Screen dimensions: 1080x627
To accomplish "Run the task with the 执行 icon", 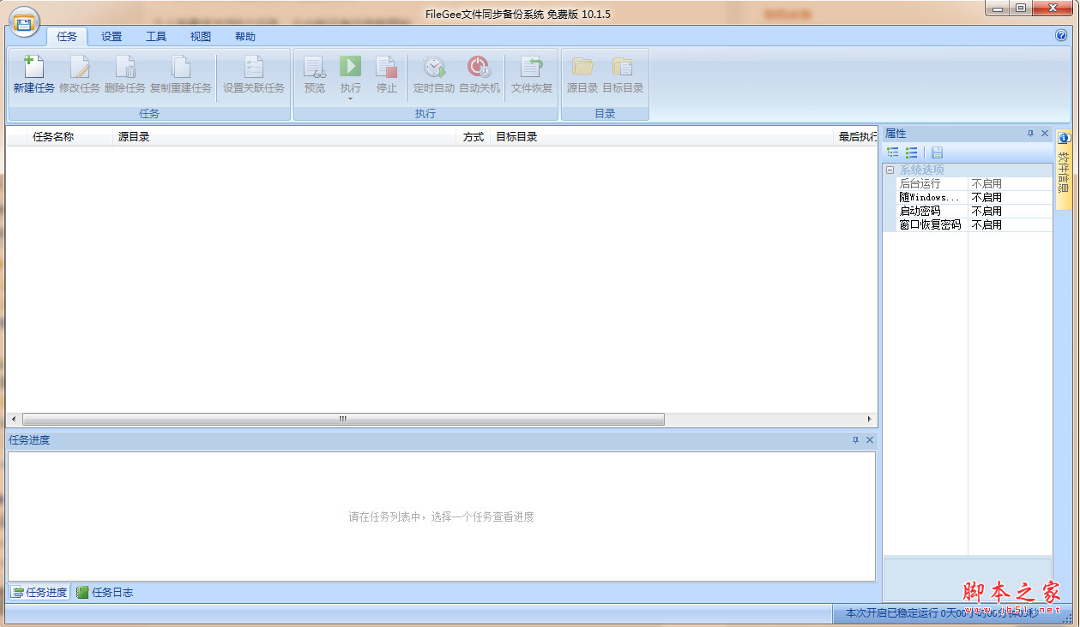I will coord(350,67).
